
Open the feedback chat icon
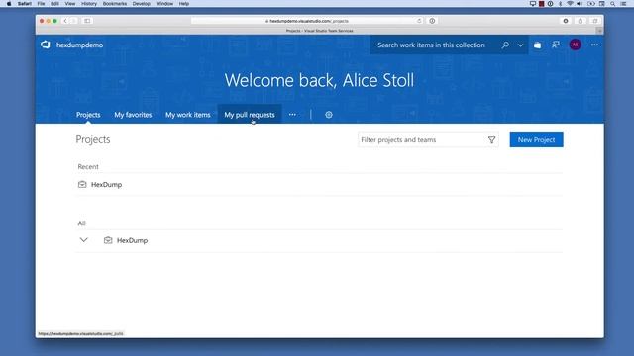click(556, 44)
